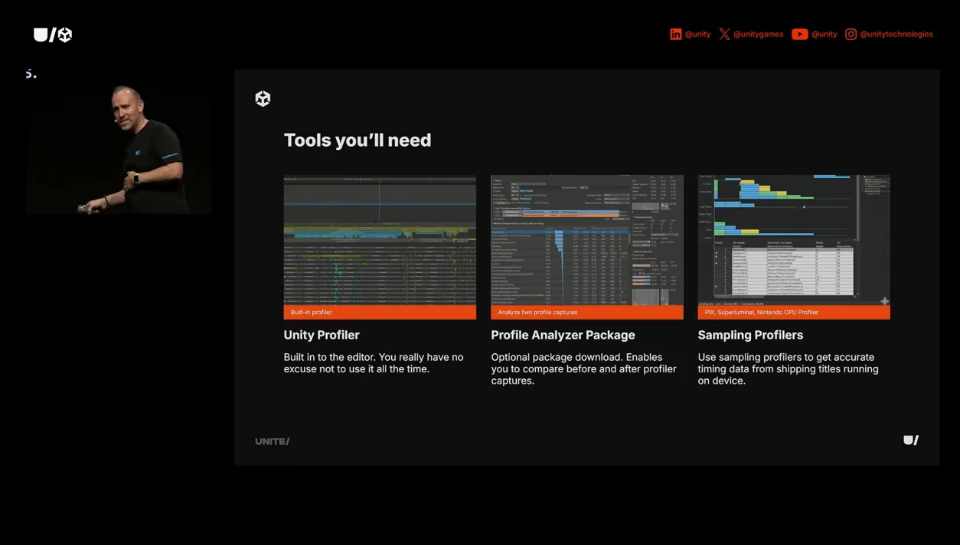Click the 'Unity Profiler' heading

[322, 335]
